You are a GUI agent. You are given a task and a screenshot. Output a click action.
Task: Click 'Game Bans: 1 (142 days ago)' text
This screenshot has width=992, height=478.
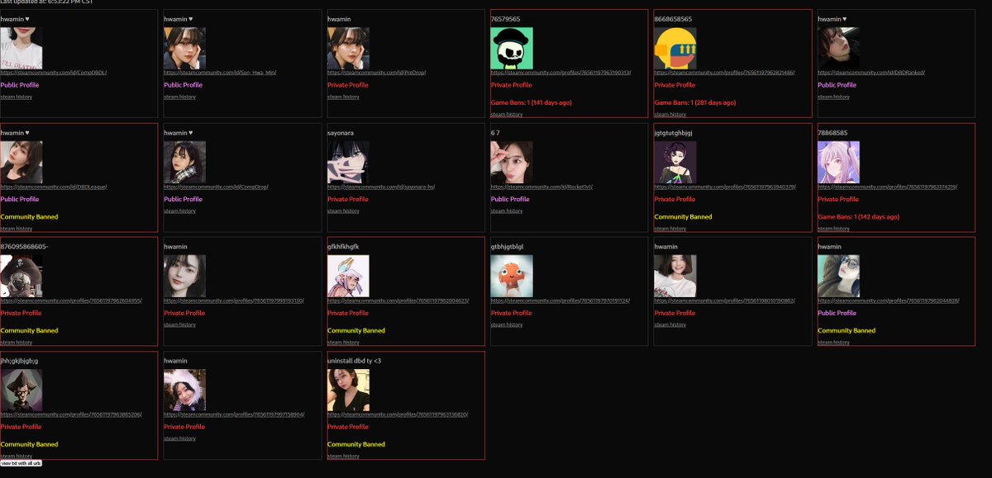859,216
